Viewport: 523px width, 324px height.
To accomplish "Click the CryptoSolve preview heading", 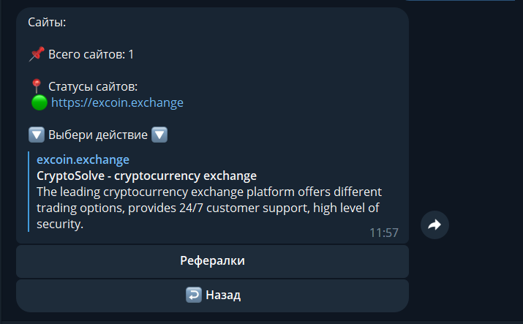I will 146,176.
